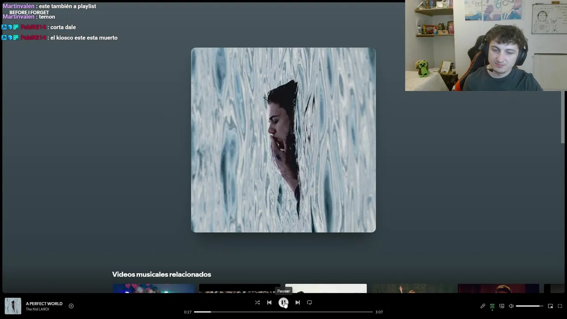Exit full screen mode
The image size is (567, 319).
(x=560, y=306)
